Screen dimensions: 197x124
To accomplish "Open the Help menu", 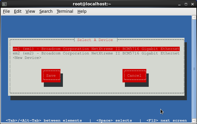I will point(82,11).
